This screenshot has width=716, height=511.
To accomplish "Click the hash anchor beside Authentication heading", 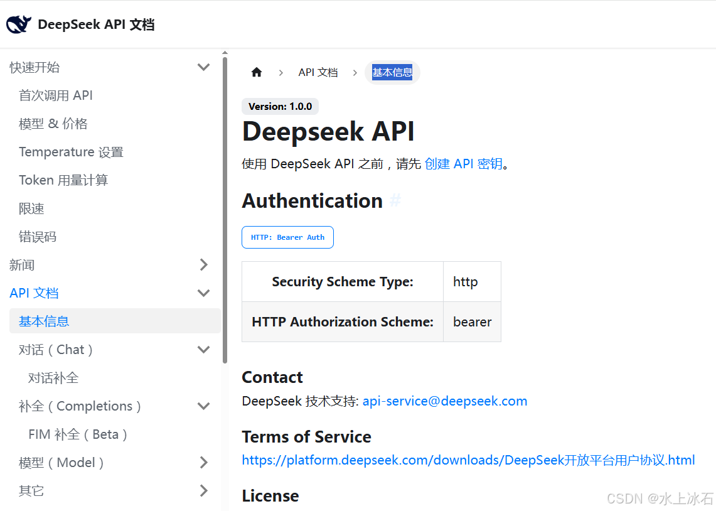I will tap(395, 200).
